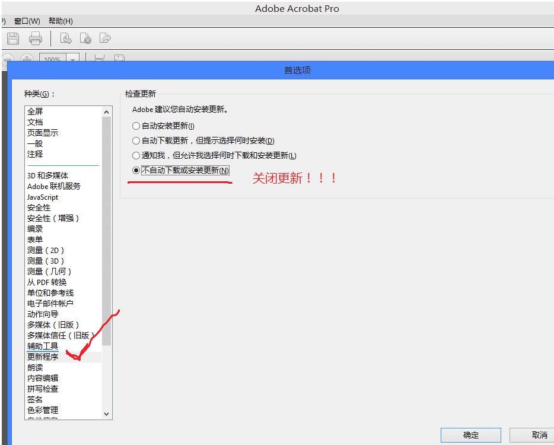Select the 色彩管理 category
The width and height of the screenshot is (554, 445).
pyautogui.click(x=43, y=410)
